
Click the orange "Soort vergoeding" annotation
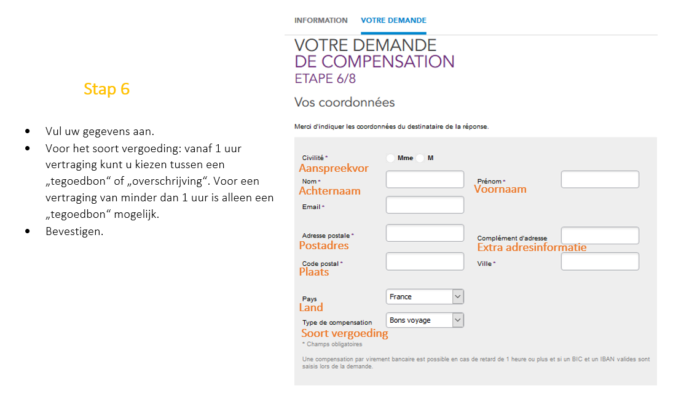click(x=344, y=333)
